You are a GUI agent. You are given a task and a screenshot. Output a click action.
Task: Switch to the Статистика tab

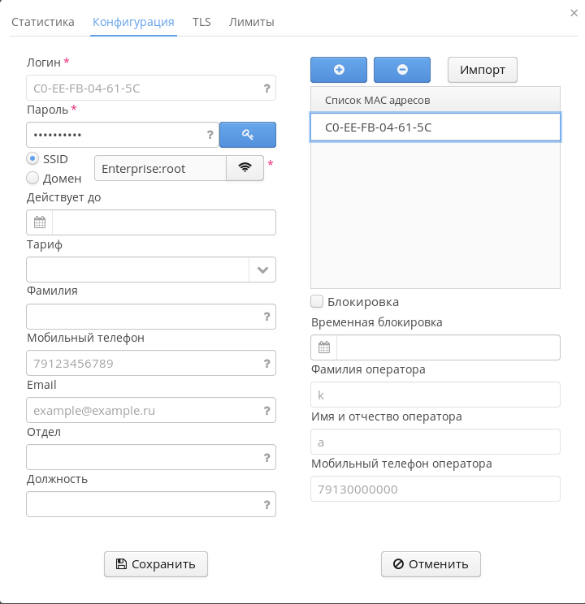click(42, 22)
